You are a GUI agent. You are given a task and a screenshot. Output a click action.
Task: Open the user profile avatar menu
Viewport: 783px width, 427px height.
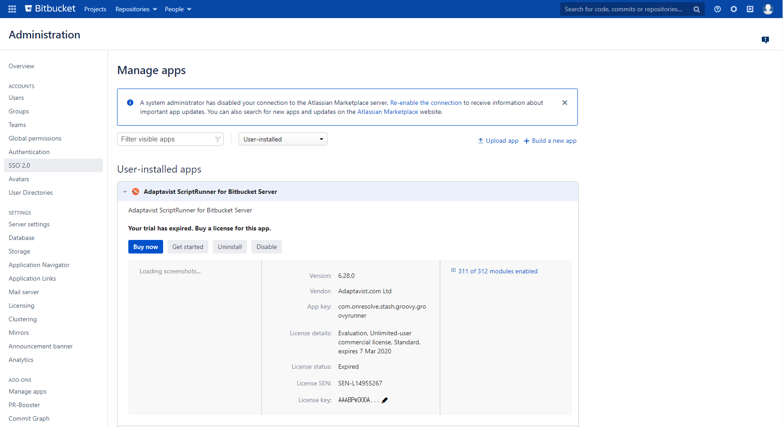point(768,9)
